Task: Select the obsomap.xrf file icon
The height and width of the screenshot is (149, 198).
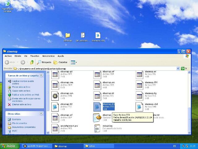Action: [x=55, y=118]
